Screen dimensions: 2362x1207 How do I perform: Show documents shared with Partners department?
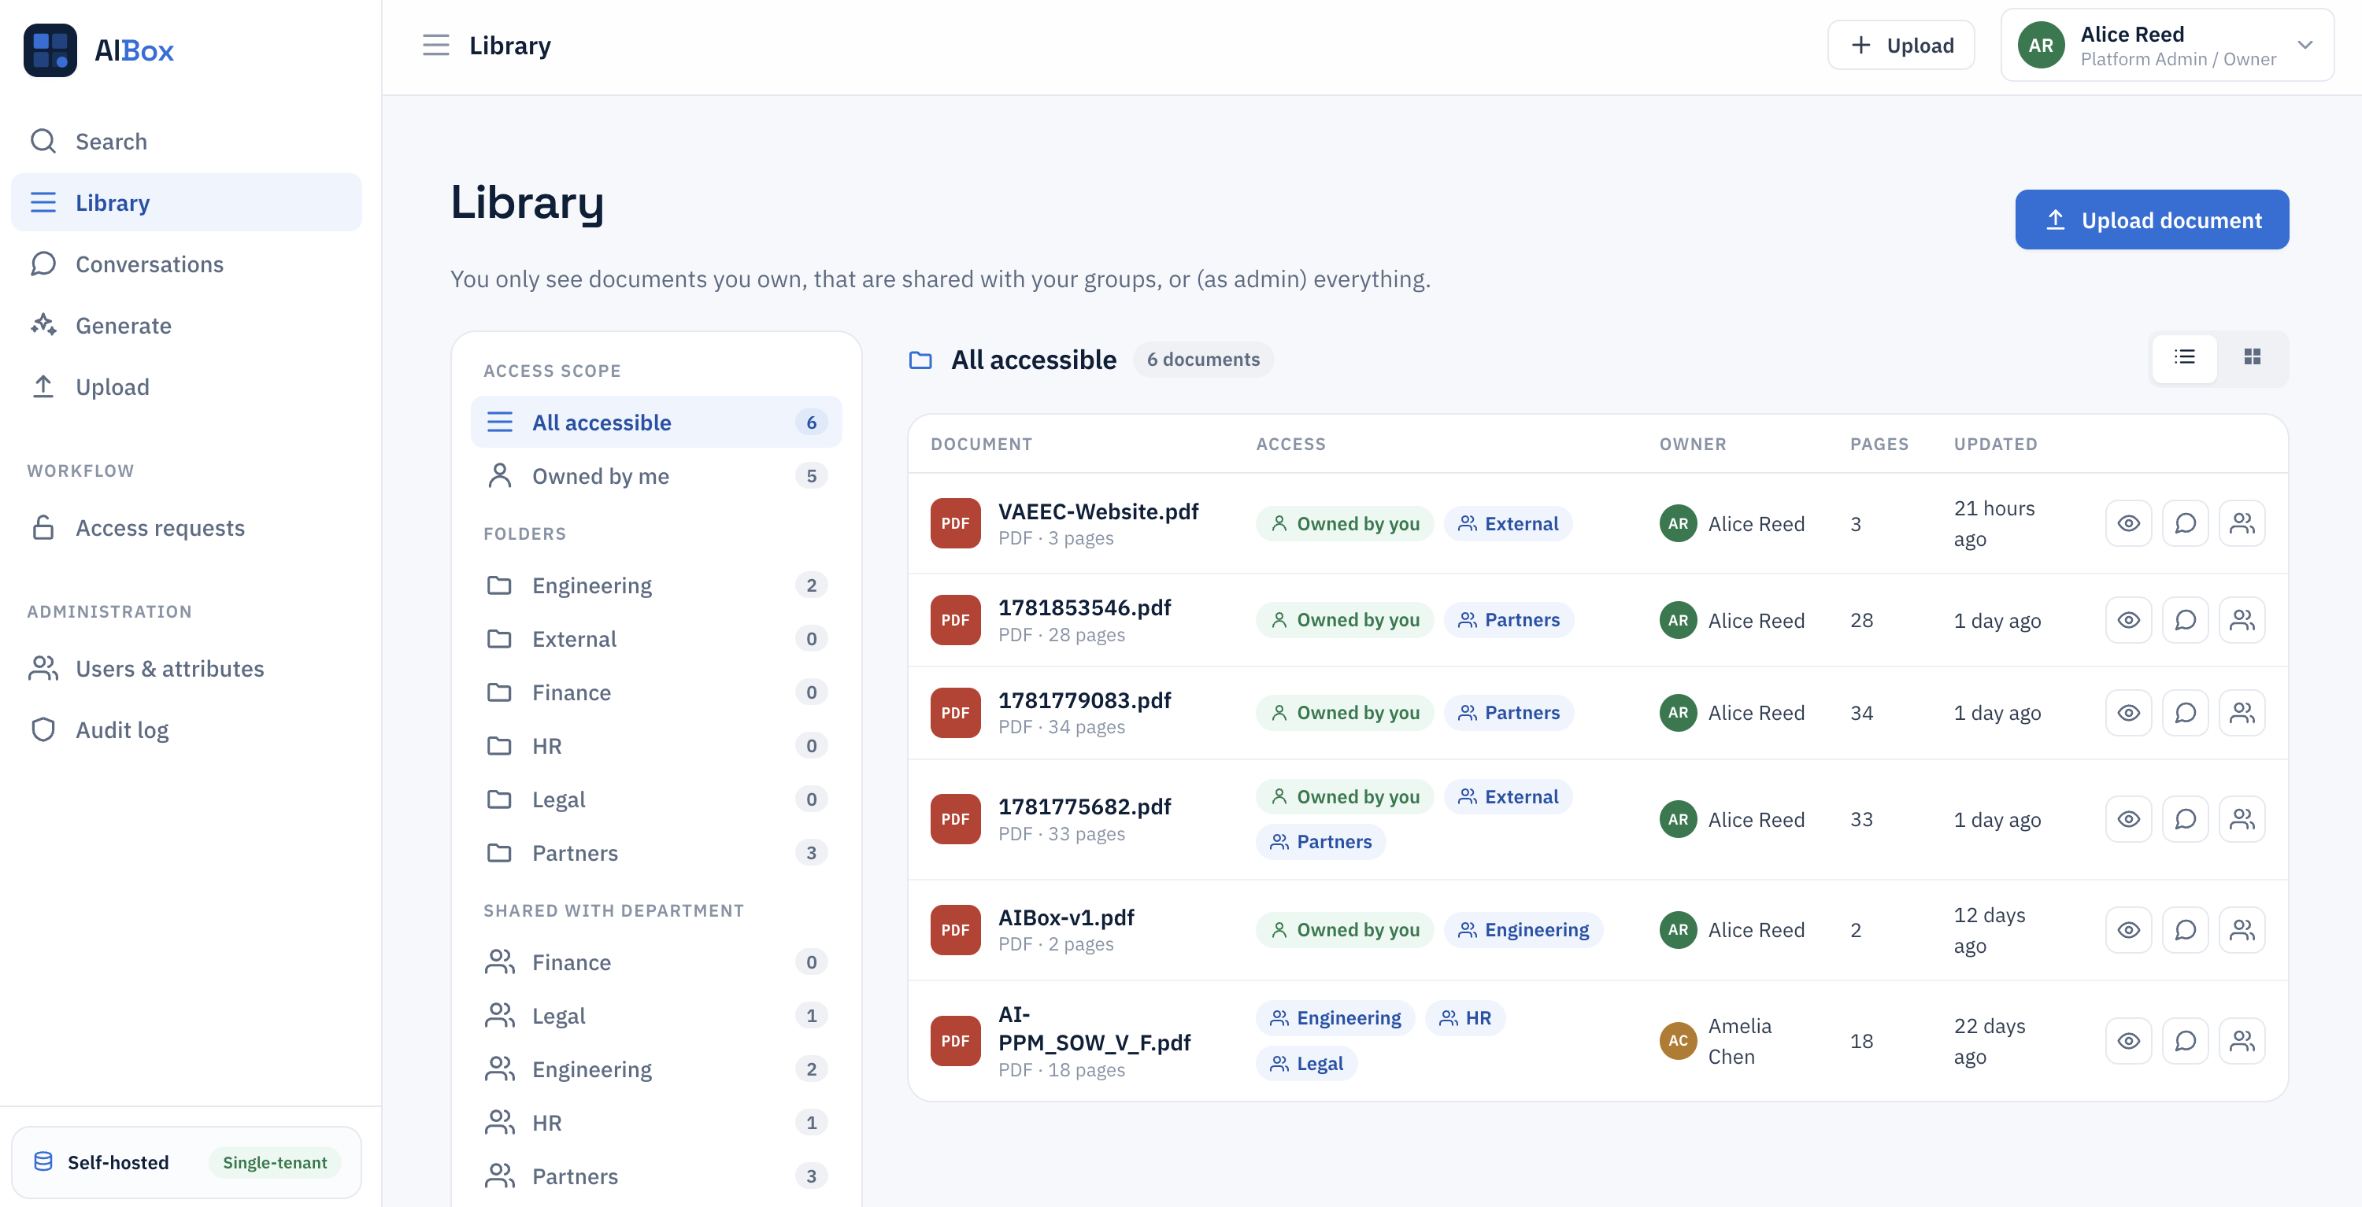656,1177
